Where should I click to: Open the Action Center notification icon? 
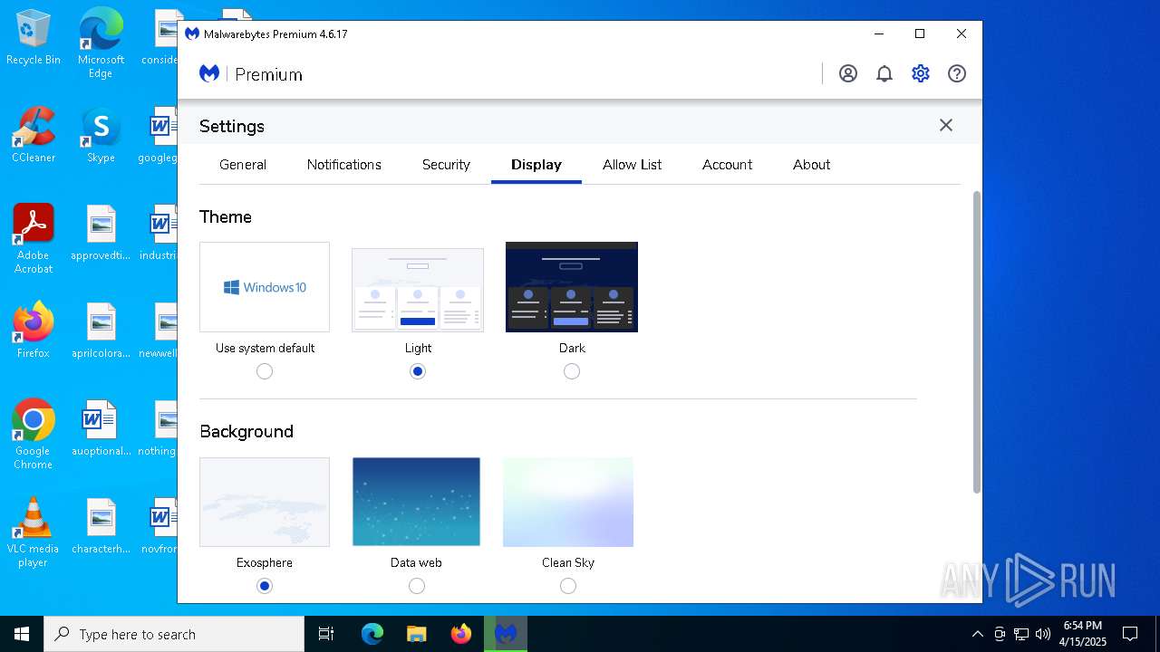[1130, 634]
